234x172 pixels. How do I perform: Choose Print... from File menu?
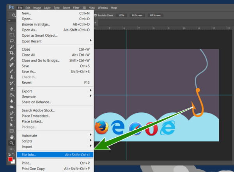pyautogui.click(x=55, y=163)
